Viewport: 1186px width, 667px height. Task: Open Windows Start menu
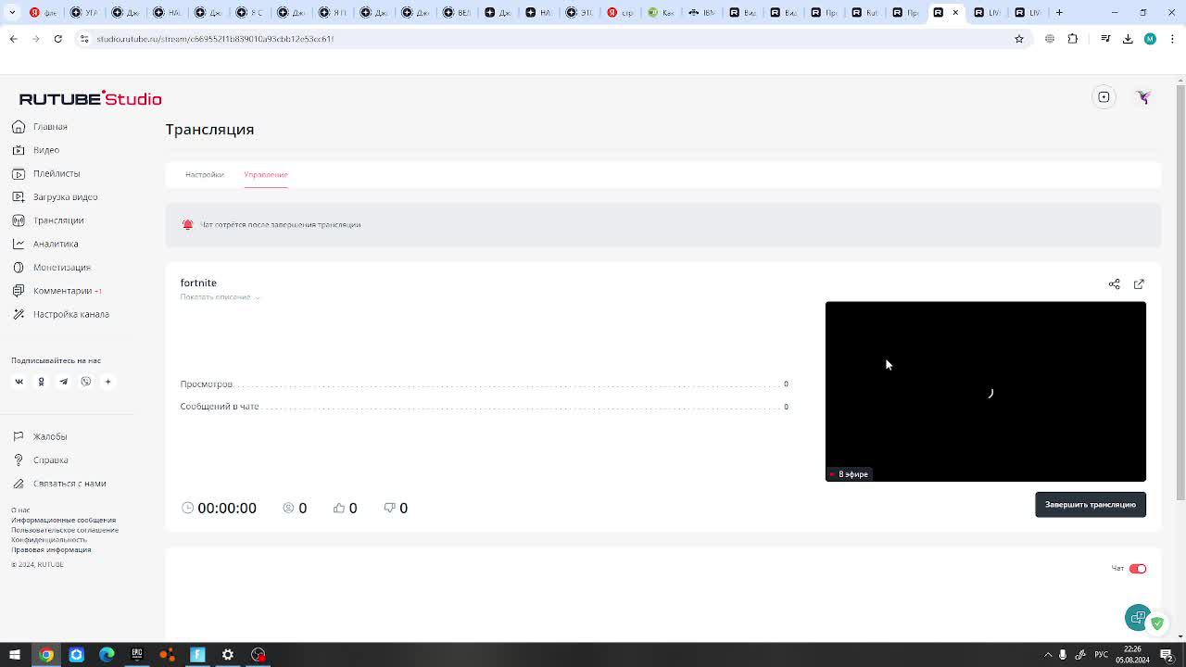(x=15, y=655)
